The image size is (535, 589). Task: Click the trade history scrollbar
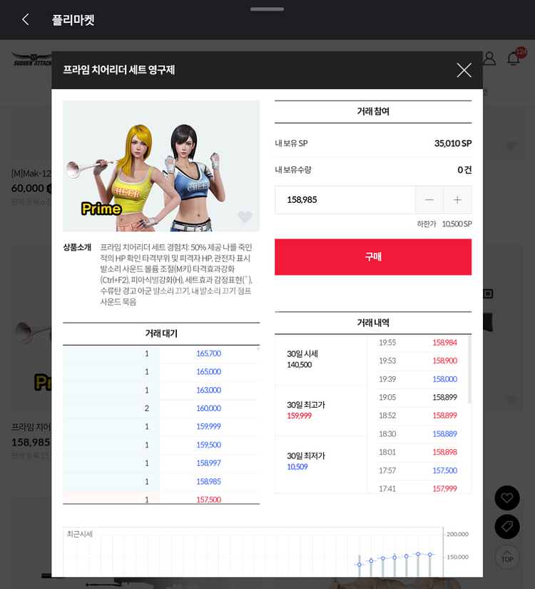coord(469,369)
